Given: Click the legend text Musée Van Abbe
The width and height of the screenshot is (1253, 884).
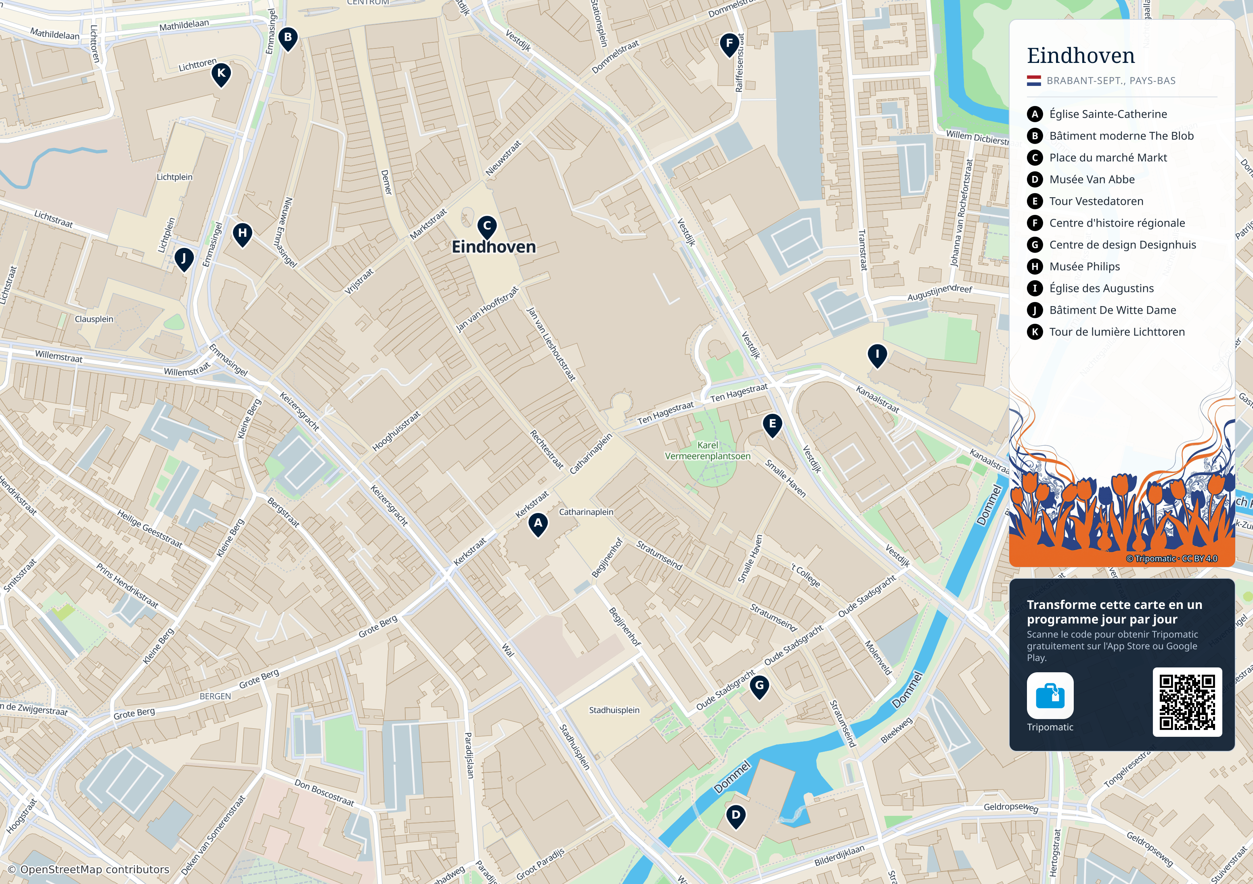Looking at the screenshot, I should (1092, 179).
